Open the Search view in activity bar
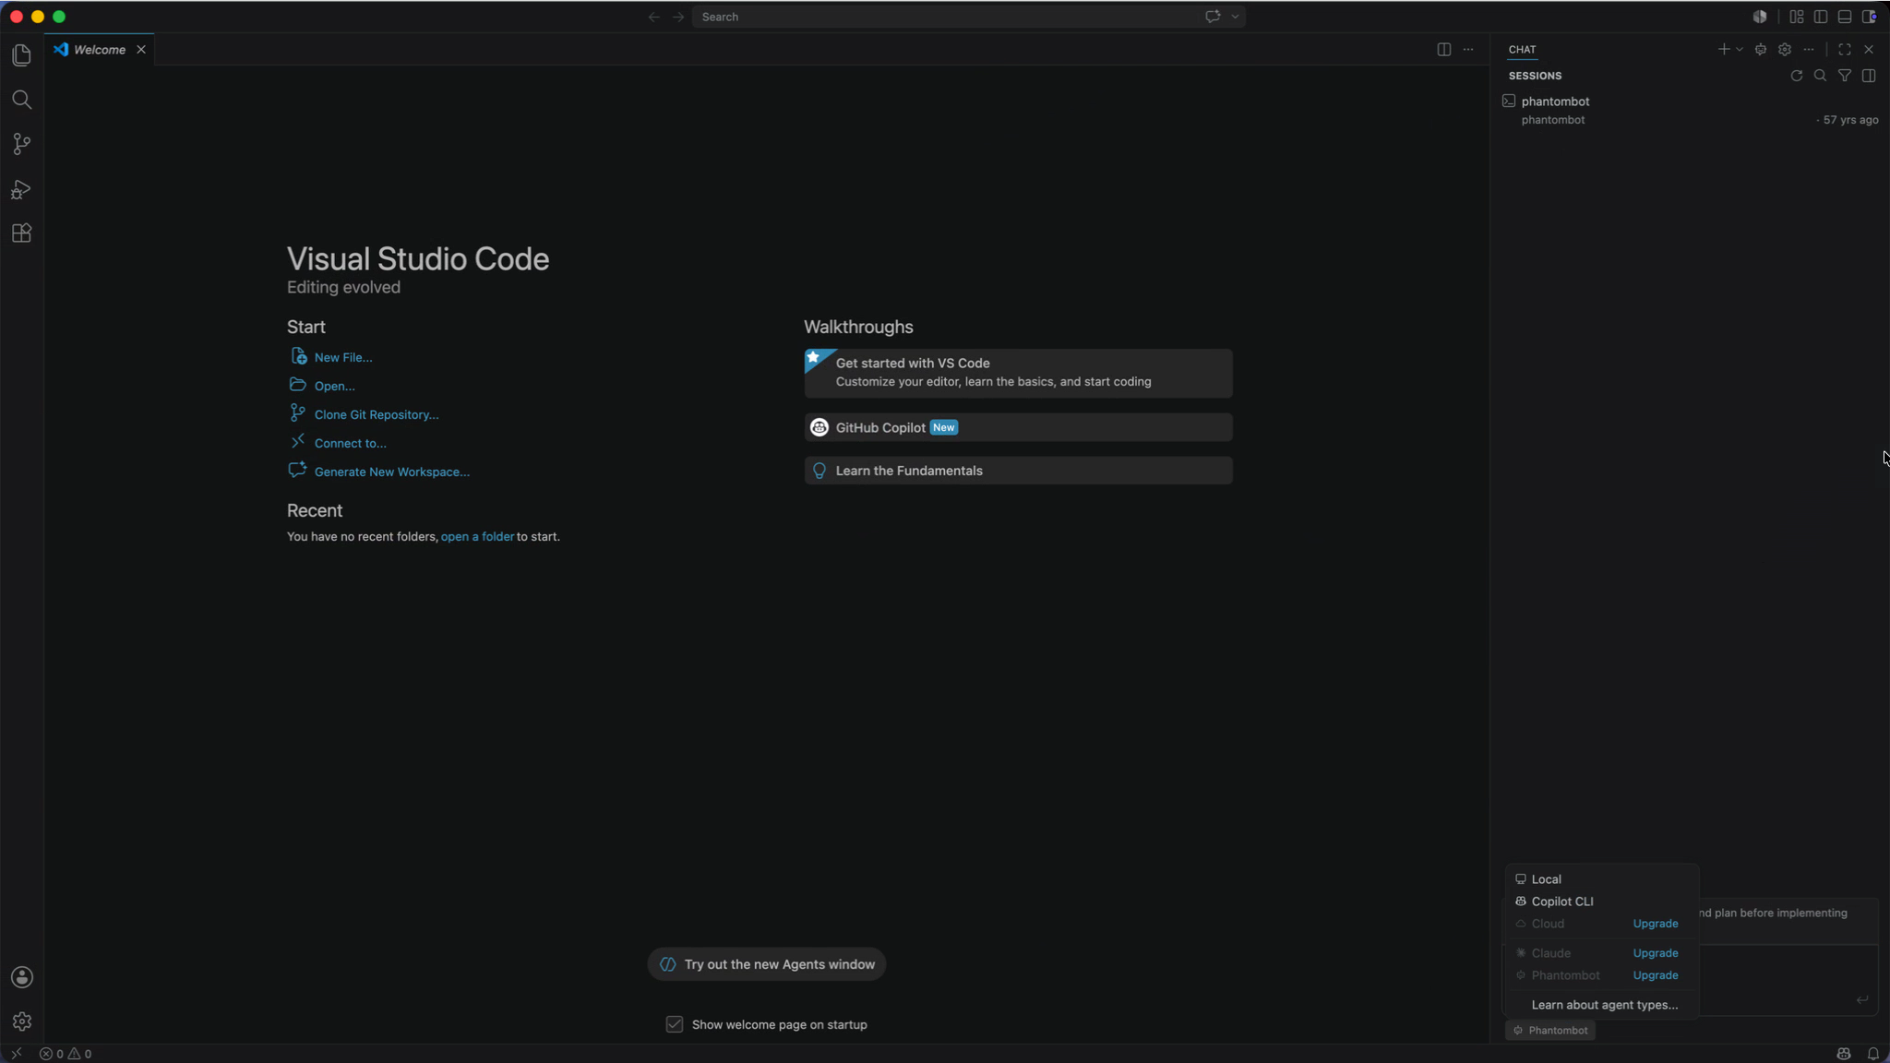 point(22,100)
